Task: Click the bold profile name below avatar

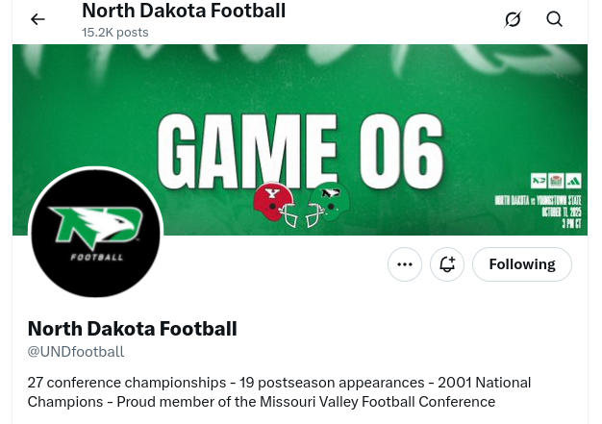Action: 132,329
